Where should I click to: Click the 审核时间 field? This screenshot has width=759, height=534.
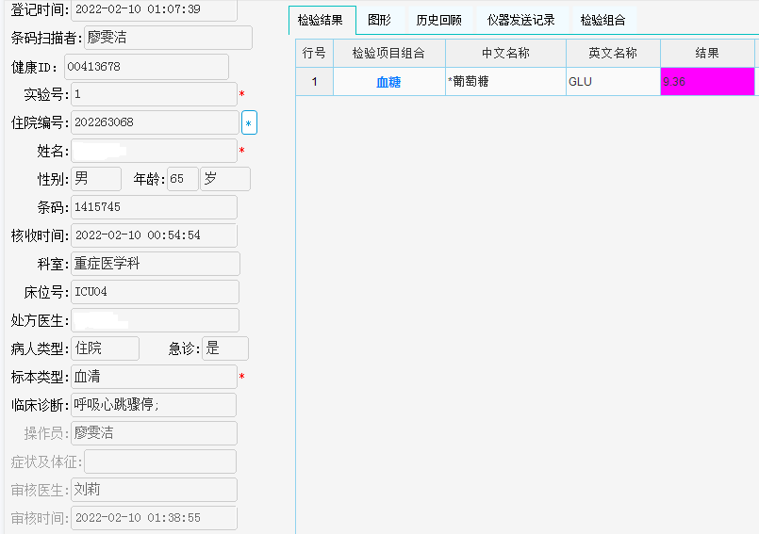click(x=154, y=518)
